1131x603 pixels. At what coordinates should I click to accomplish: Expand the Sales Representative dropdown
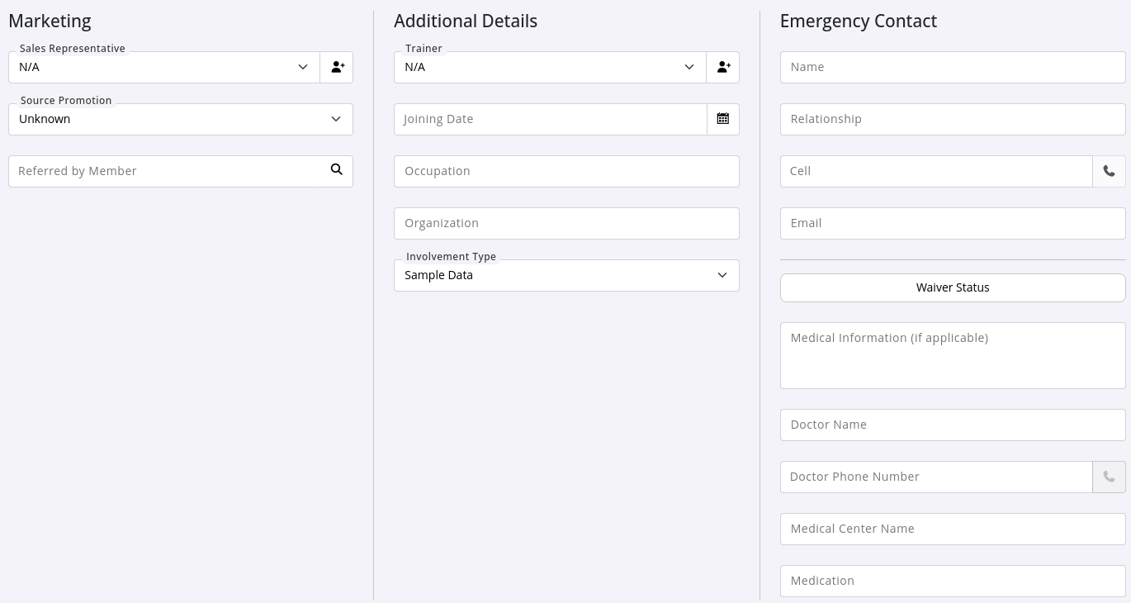point(164,67)
